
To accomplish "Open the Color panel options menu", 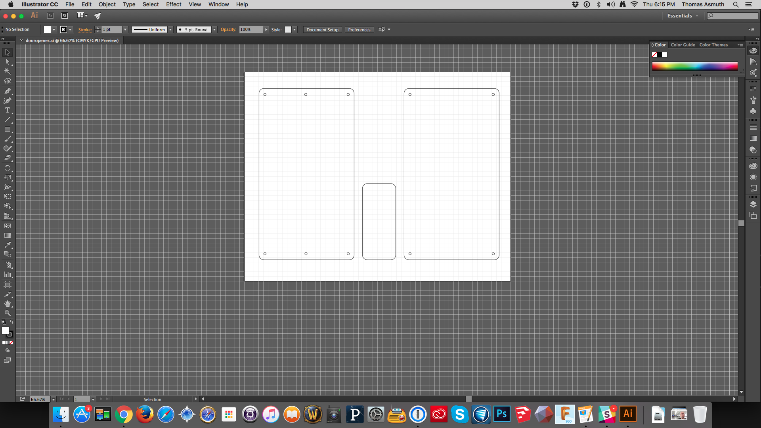I will pyautogui.click(x=740, y=45).
